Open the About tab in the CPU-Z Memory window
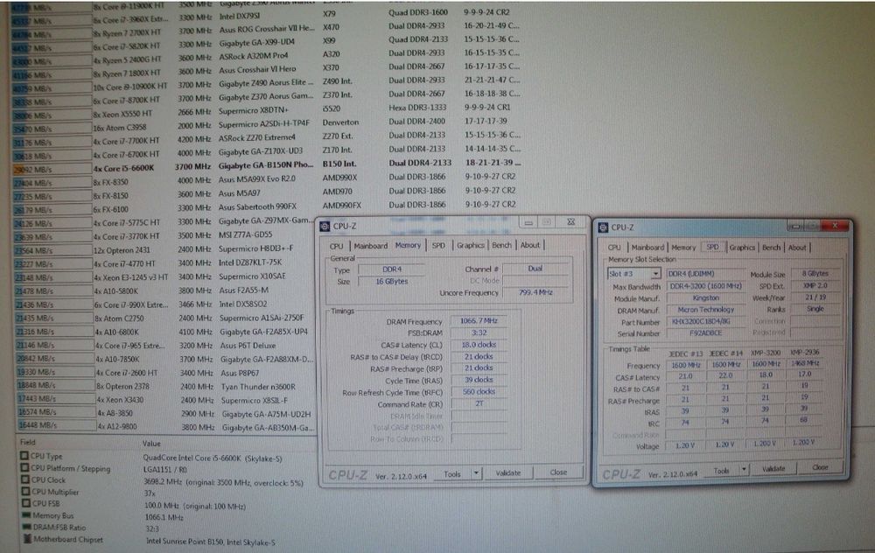 (530, 245)
